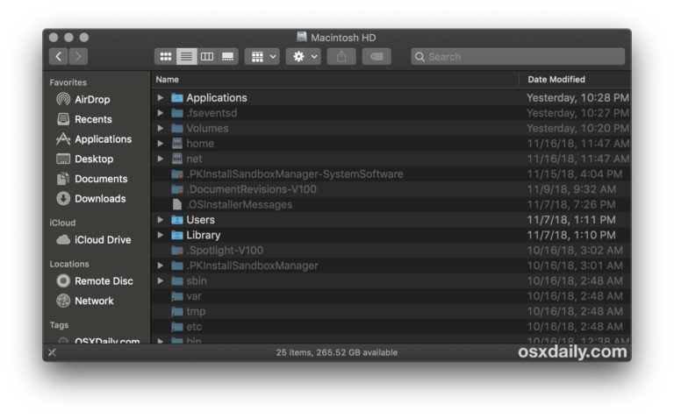Click the Locations sidebar heading
Viewport: 674px width, 418px height.
click(69, 264)
